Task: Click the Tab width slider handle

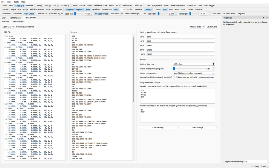Action: (158, 13)
